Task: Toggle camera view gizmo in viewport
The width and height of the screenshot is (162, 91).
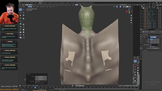Action: (131, 20)
